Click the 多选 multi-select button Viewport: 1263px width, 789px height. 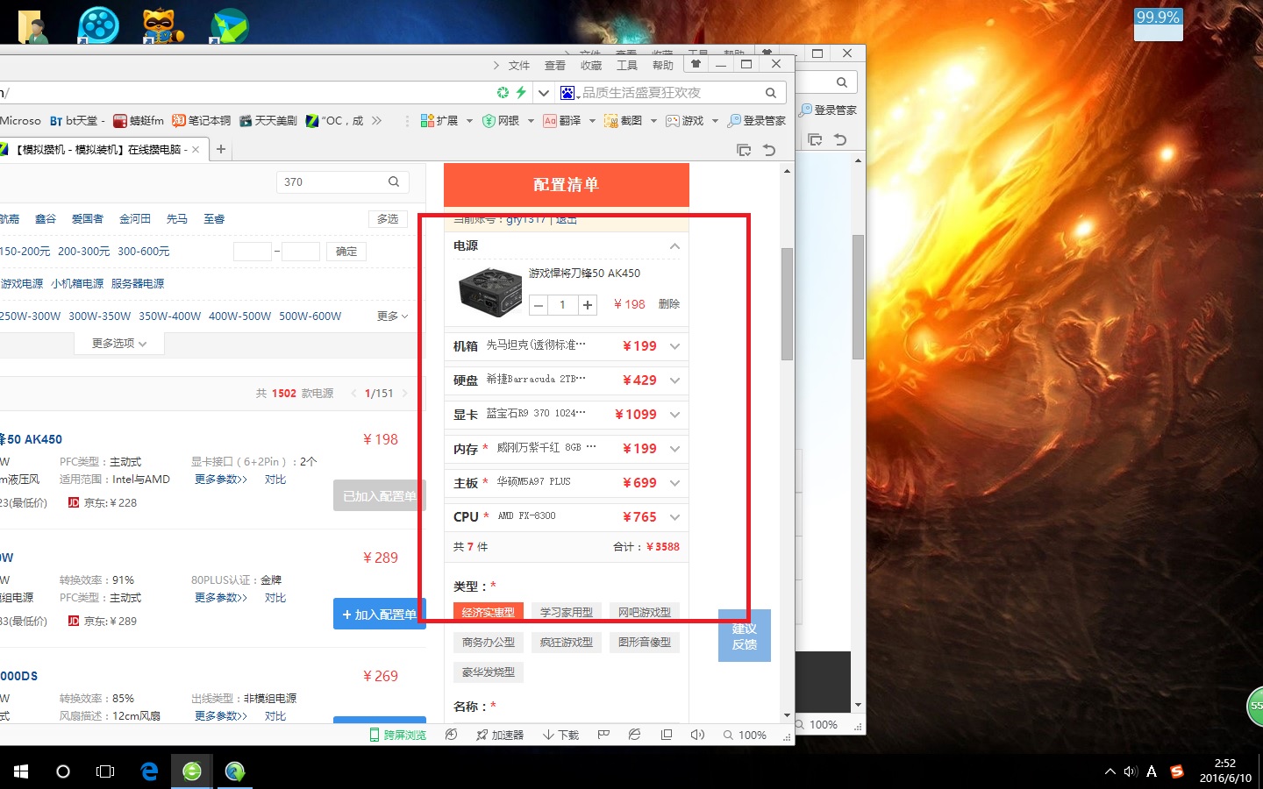point(388,219)
